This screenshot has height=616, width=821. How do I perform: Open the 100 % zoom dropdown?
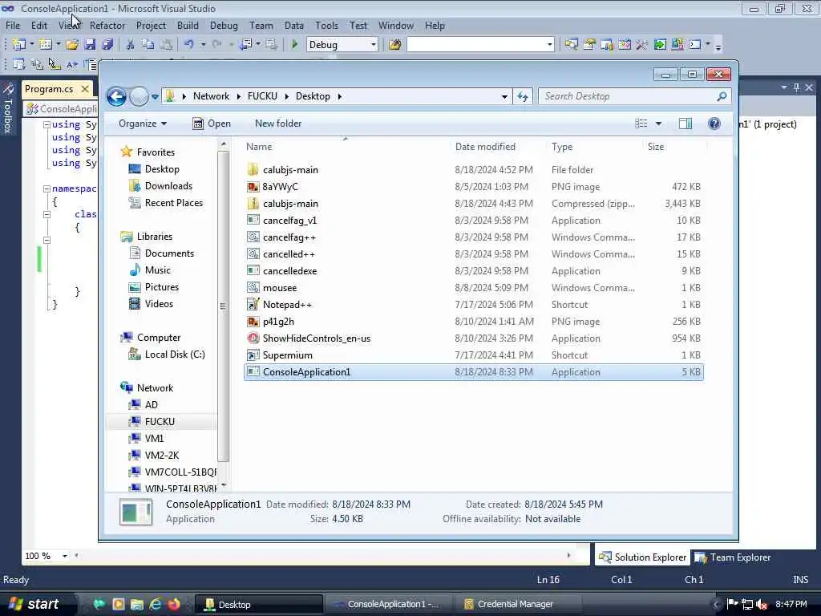[65, 556]
